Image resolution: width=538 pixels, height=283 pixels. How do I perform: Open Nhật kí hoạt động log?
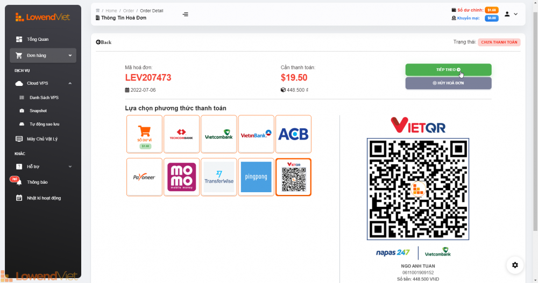point(44,198)
